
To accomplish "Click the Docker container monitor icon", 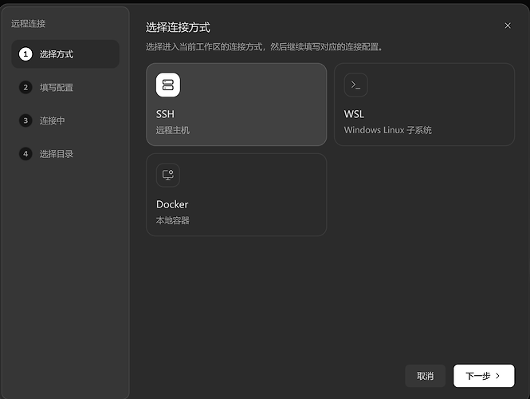I will tap(168, 175).
